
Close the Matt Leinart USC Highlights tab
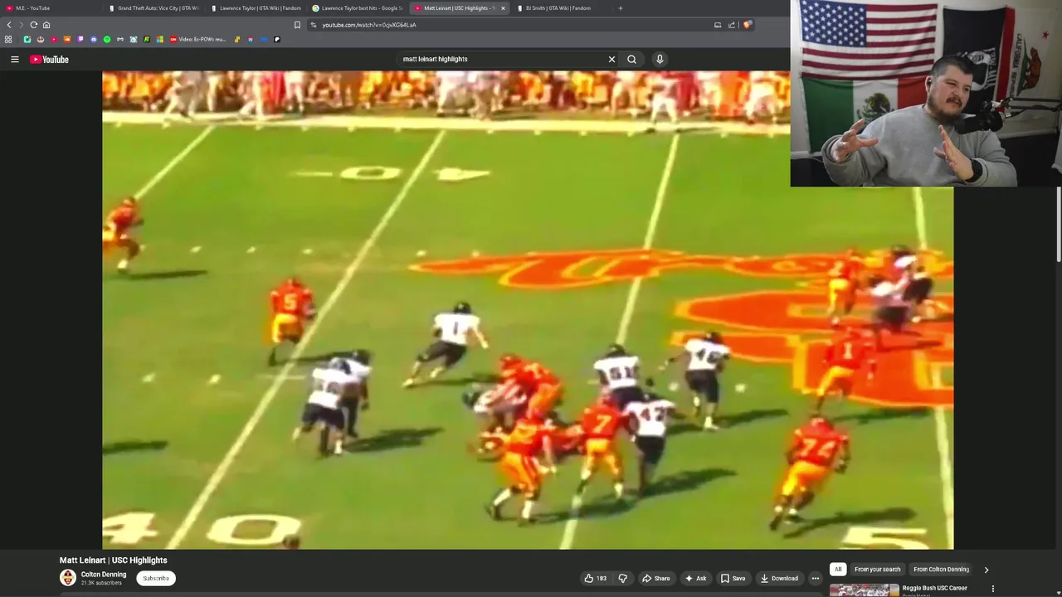[502, 8]
